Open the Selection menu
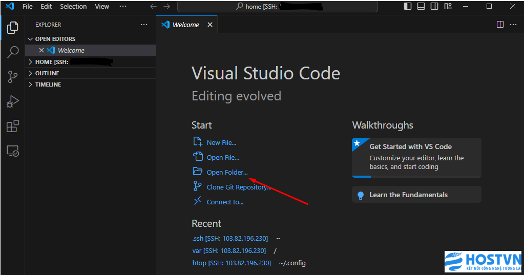 pos(73,6)
